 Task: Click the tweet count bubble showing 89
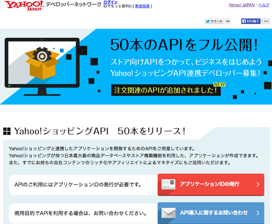pyautogui.click(x=228, y=21)
